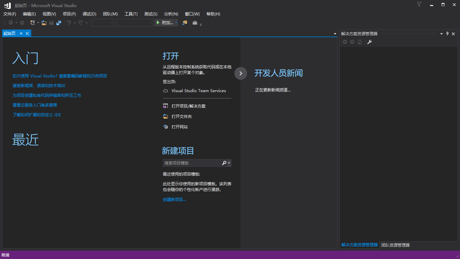This screenshot has height=259, width=460.
Task: Open the 编辑(E) menu
Action: coord(29,14)
